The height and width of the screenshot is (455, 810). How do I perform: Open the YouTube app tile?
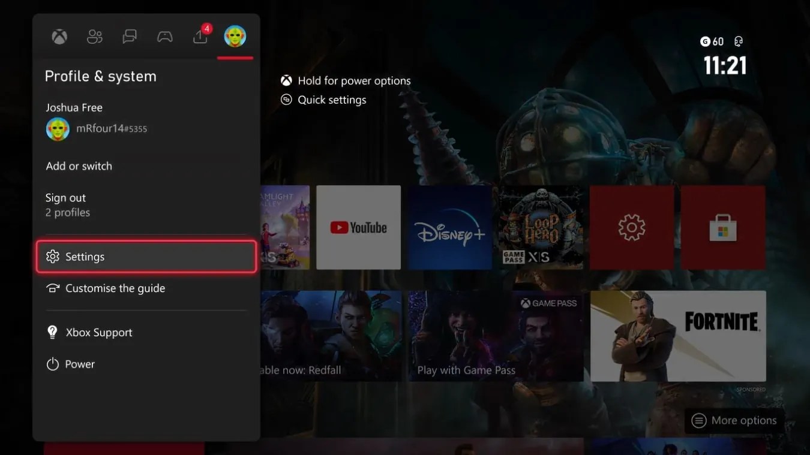coord(358,227)
